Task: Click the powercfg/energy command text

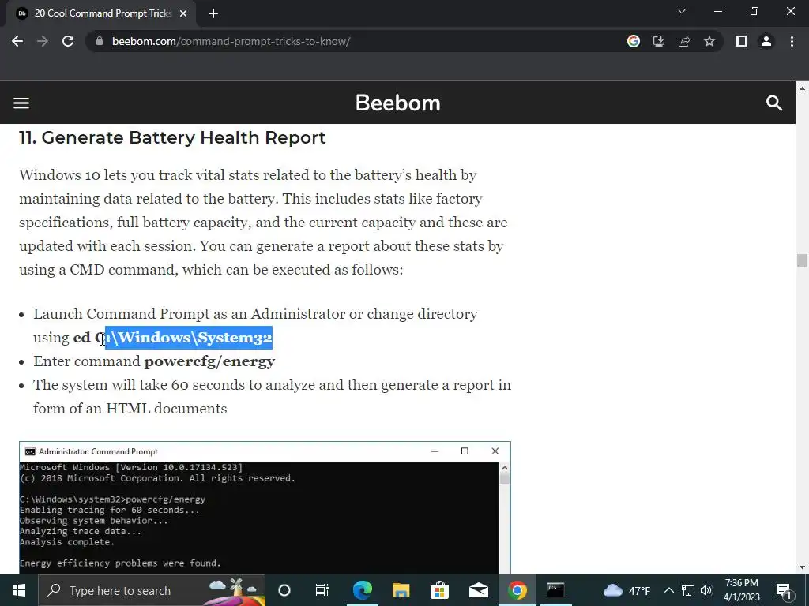Action: click(x=209, y=361)
